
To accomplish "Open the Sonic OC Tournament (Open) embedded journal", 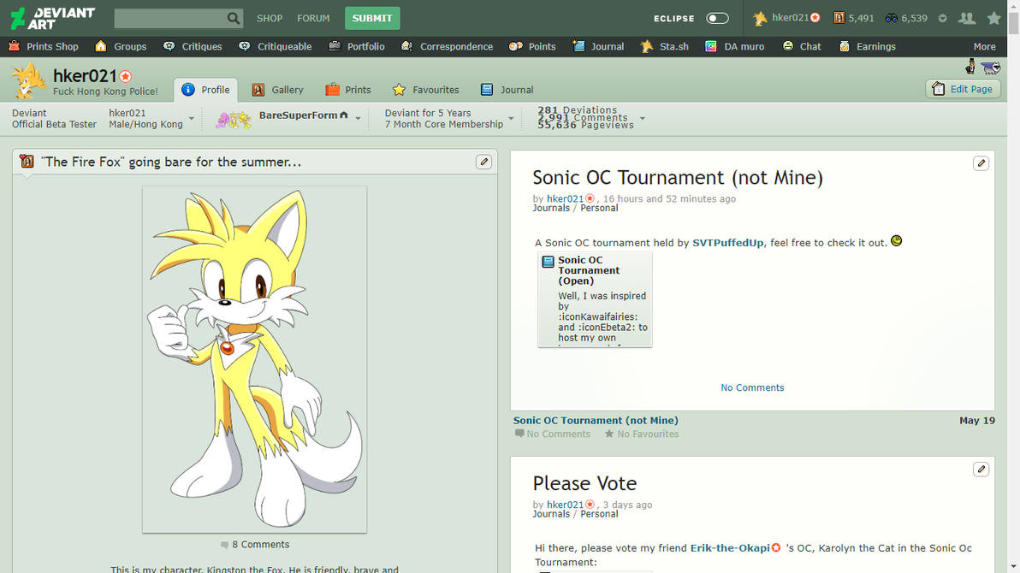I will [x=595, y=300].
